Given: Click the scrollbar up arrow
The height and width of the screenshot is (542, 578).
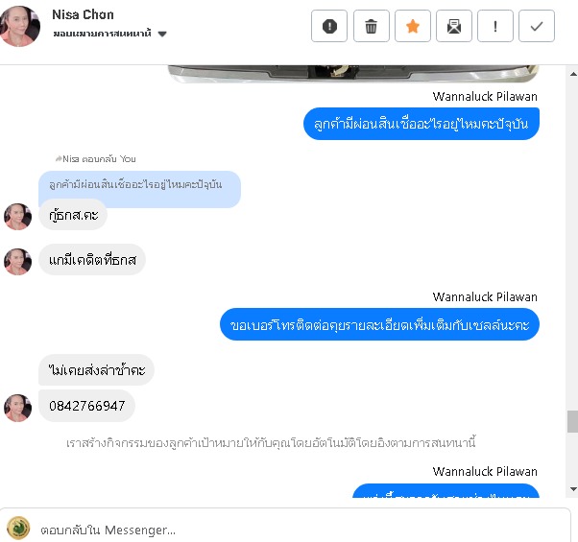Looking at the screenshot, I should pos(573,75).
